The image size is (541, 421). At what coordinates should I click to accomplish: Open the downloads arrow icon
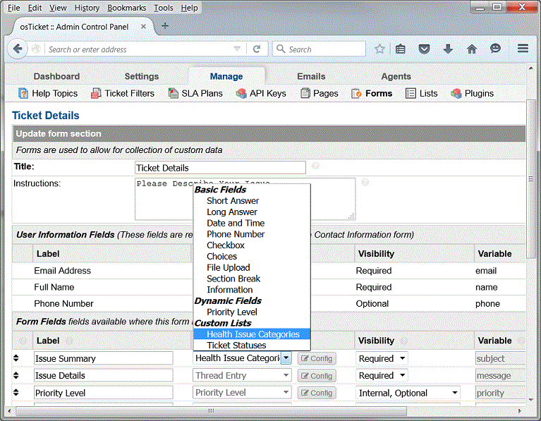pos(448,49)
